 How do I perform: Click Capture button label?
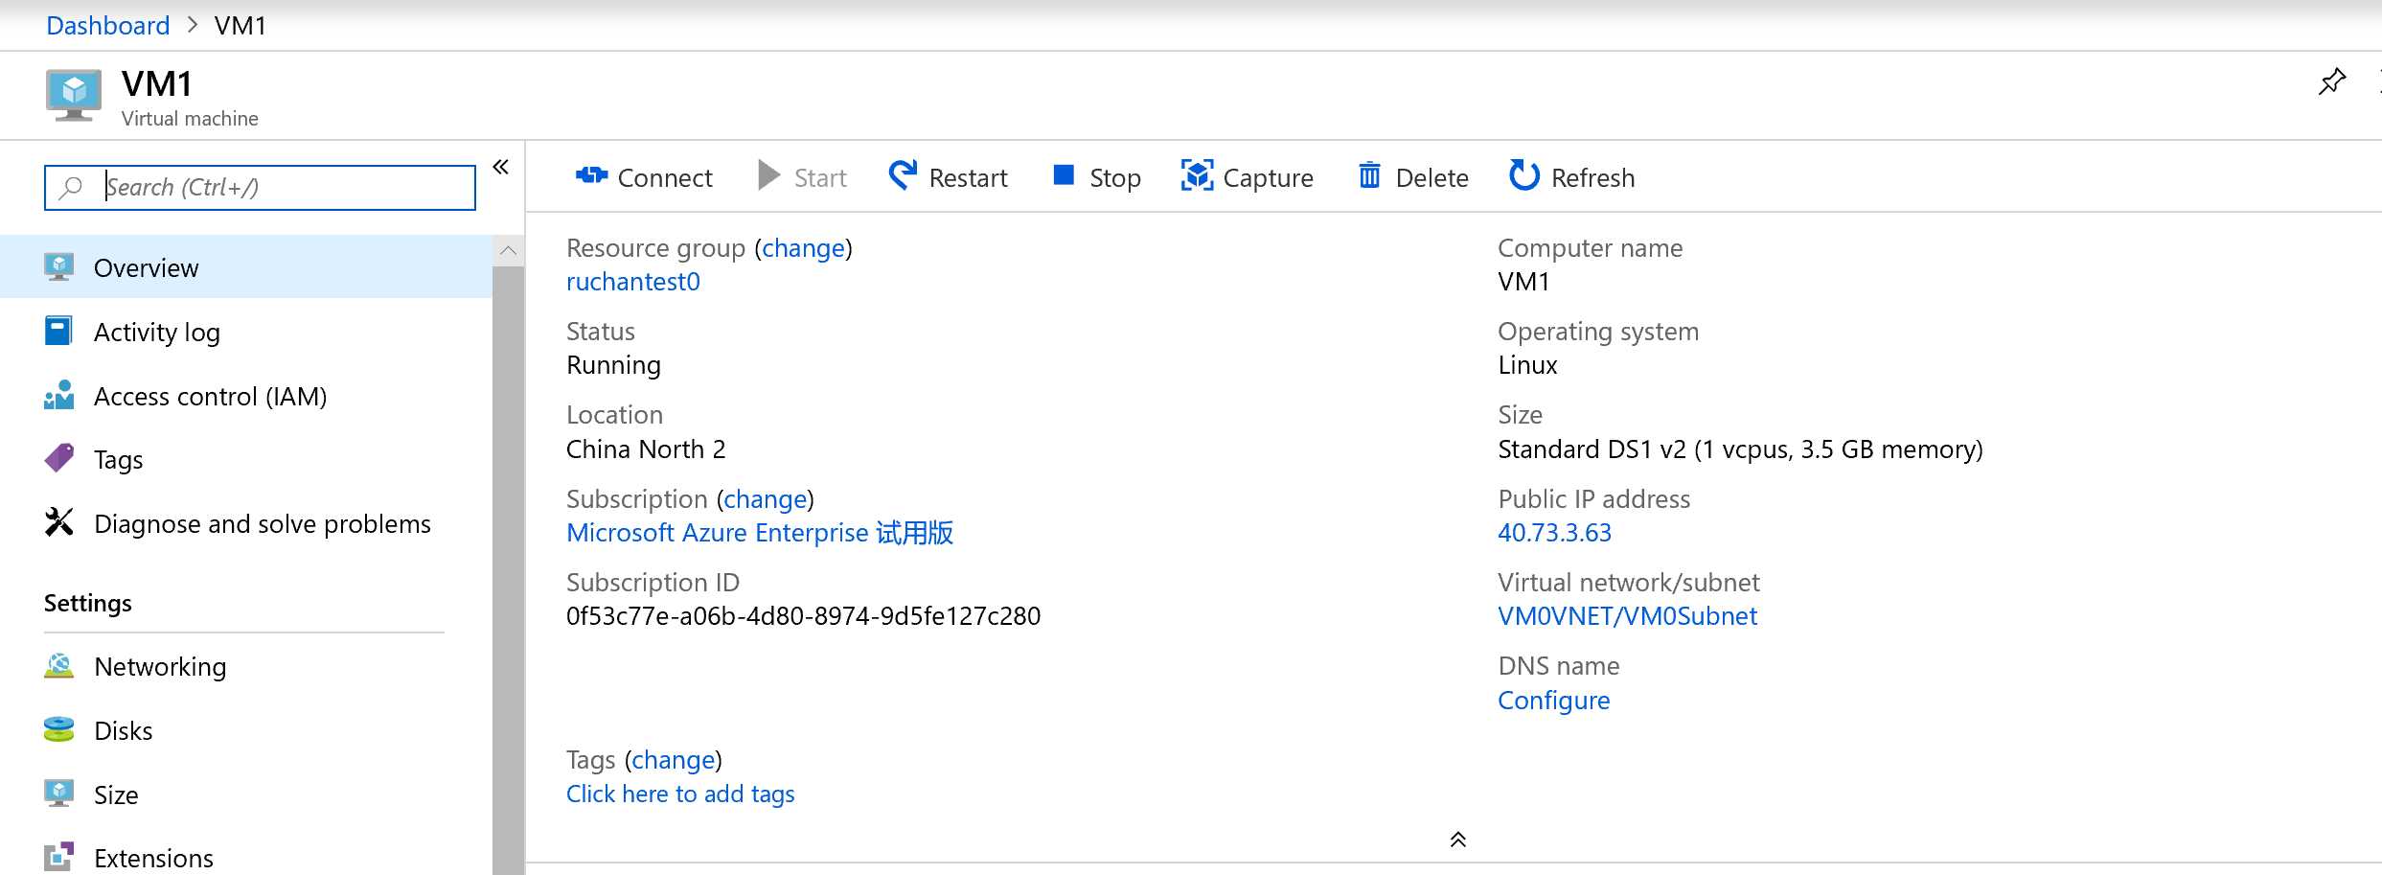[x=1269, y=177]
